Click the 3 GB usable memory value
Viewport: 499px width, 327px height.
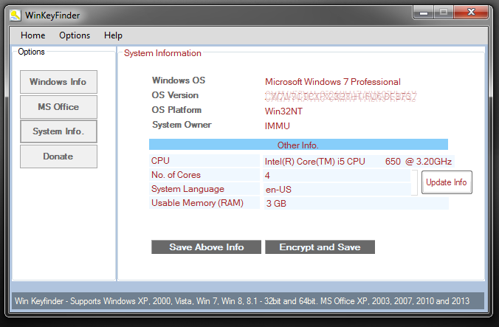[x=356, y=203]
